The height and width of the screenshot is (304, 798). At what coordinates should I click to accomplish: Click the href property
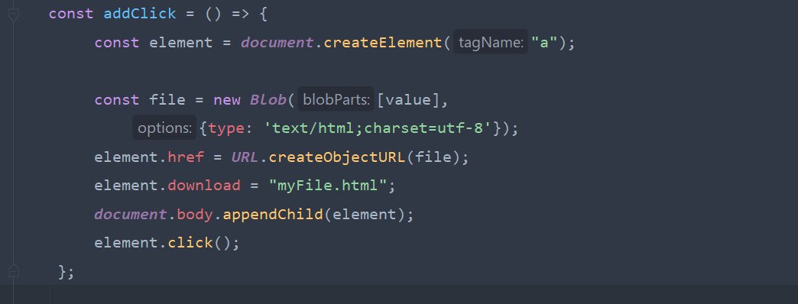pos(186,157)
